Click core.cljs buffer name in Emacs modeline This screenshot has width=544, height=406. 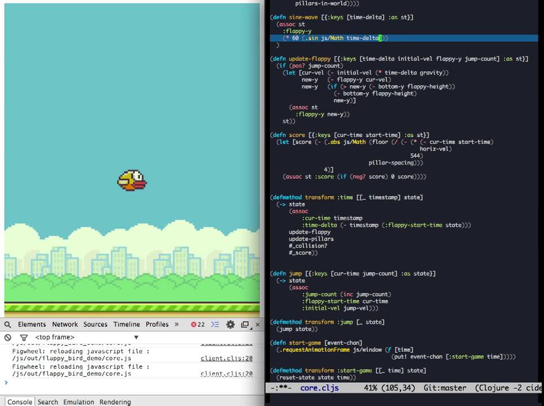pyautogui.click(x=319, y=387)
